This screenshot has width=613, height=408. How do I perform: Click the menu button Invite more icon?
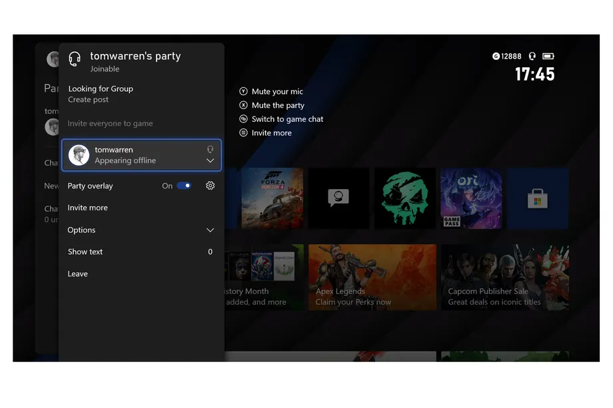point(243,132)
